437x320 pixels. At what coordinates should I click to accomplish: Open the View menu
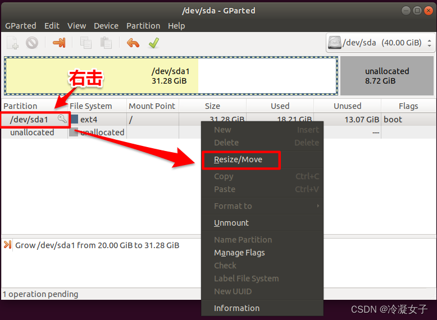(76, 26)
